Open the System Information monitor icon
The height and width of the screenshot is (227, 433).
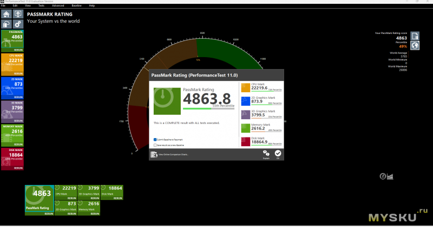[18, 15]
